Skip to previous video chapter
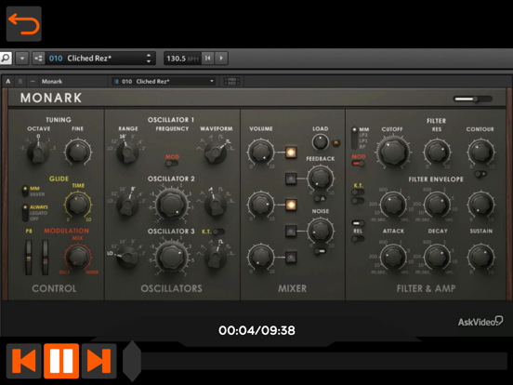Viewport: 513px width, 385px height. point(24,361)
